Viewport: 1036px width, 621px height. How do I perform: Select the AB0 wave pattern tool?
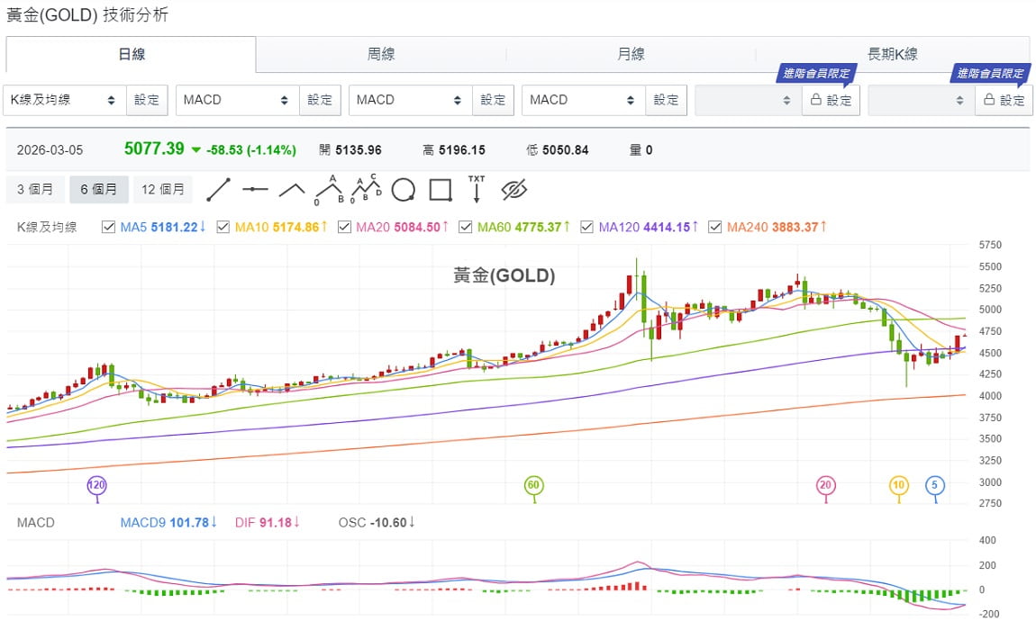[329, 191]
